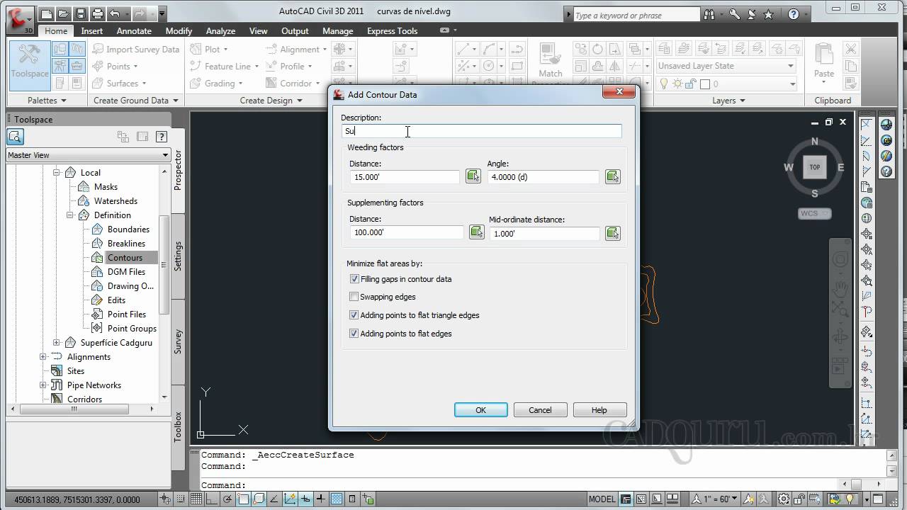
Task: Open the Survey tab of Toolspace
Action: pyautogui.click(x=178, y=342)
